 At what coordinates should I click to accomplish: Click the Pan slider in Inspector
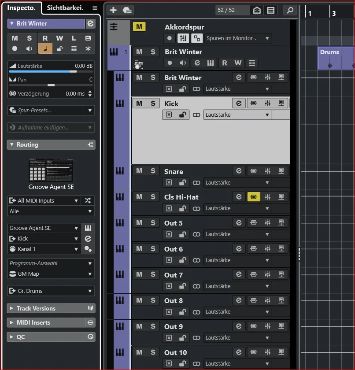click(x=51, y=85)
